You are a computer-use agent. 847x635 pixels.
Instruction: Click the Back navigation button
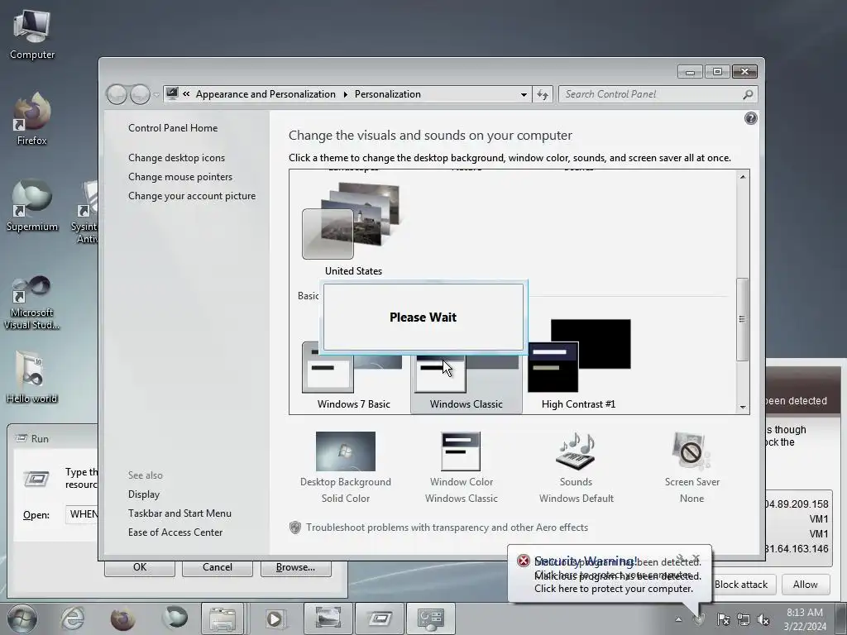tap(117, 94)
